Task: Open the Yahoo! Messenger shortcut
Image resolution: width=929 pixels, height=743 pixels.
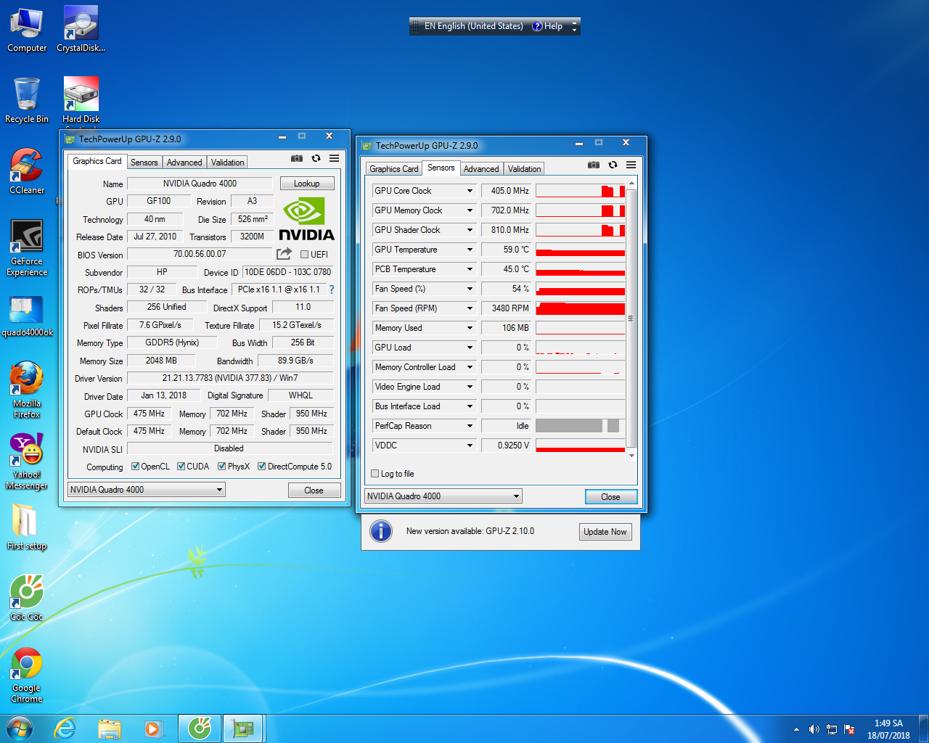Action: [27, 461]
